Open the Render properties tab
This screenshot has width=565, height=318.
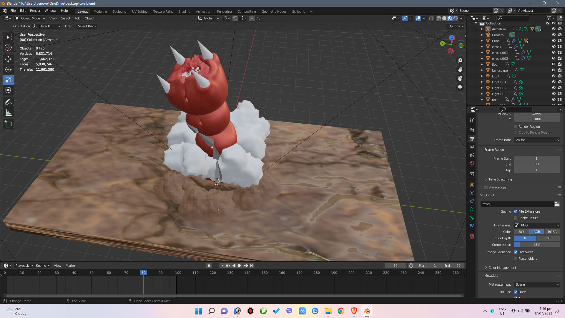pyautogui.click(x=472, y=130)
